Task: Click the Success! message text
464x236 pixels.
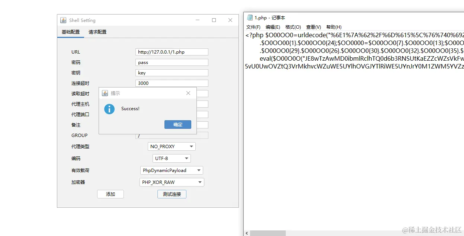Action: tap(130, 109)
